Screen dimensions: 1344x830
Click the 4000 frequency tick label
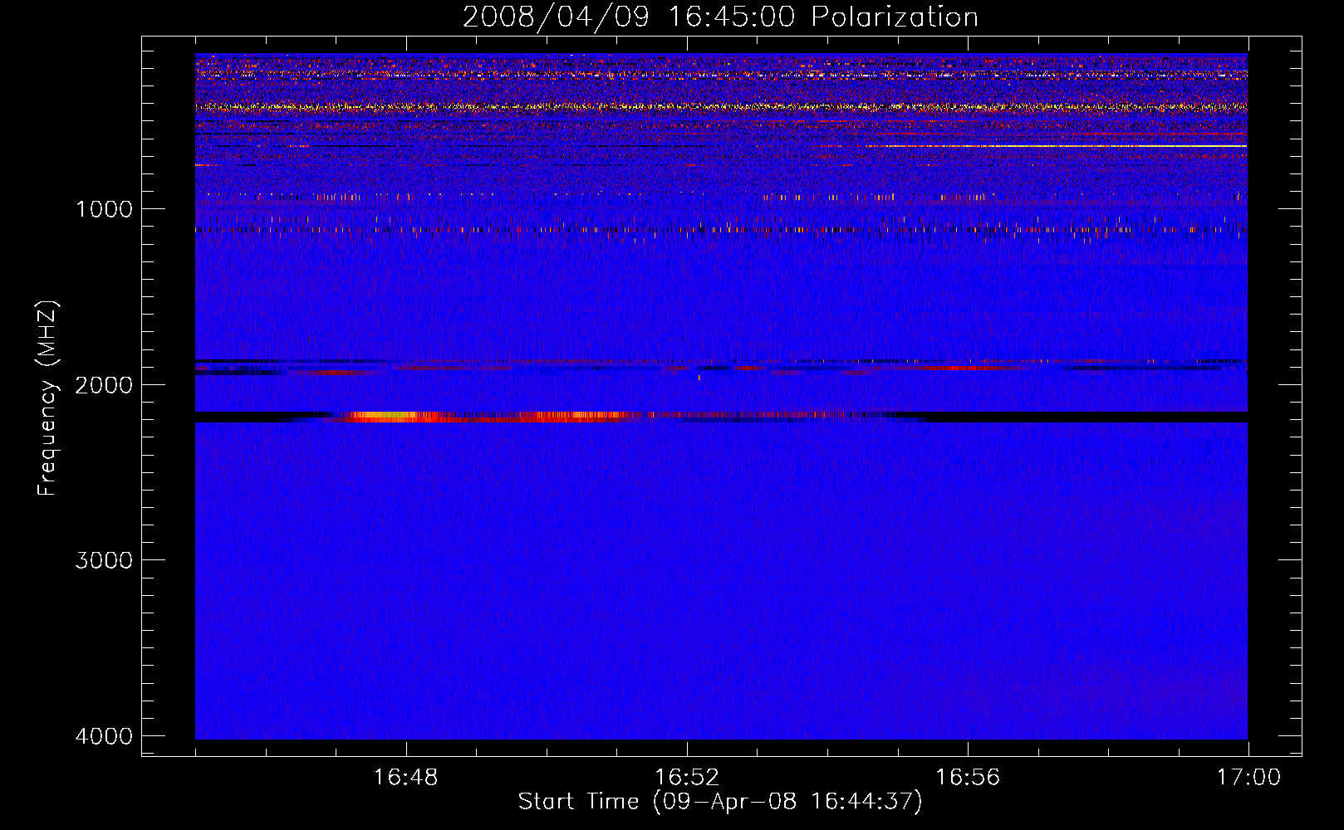click(x=104, y=736)
